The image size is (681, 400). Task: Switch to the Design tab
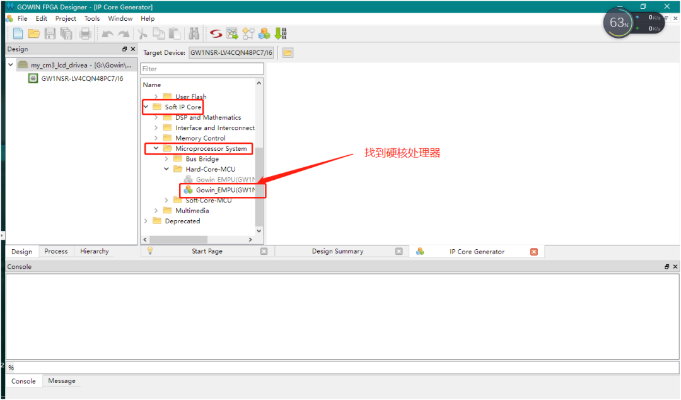click(x=21, y=251)
